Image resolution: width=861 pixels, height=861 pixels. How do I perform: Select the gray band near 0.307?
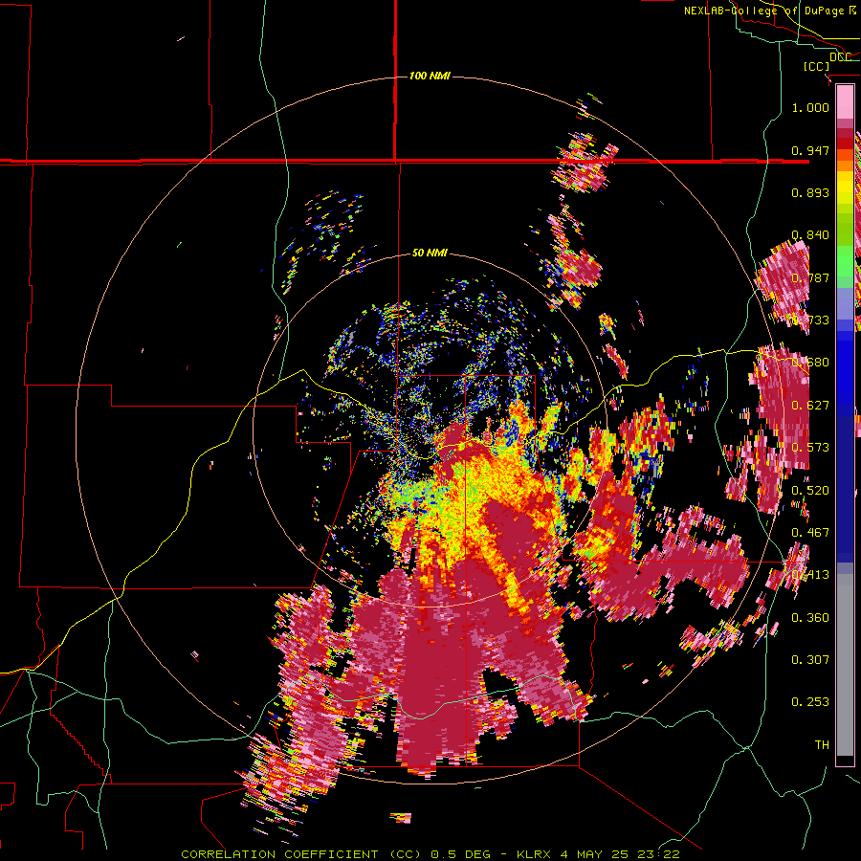845,665
